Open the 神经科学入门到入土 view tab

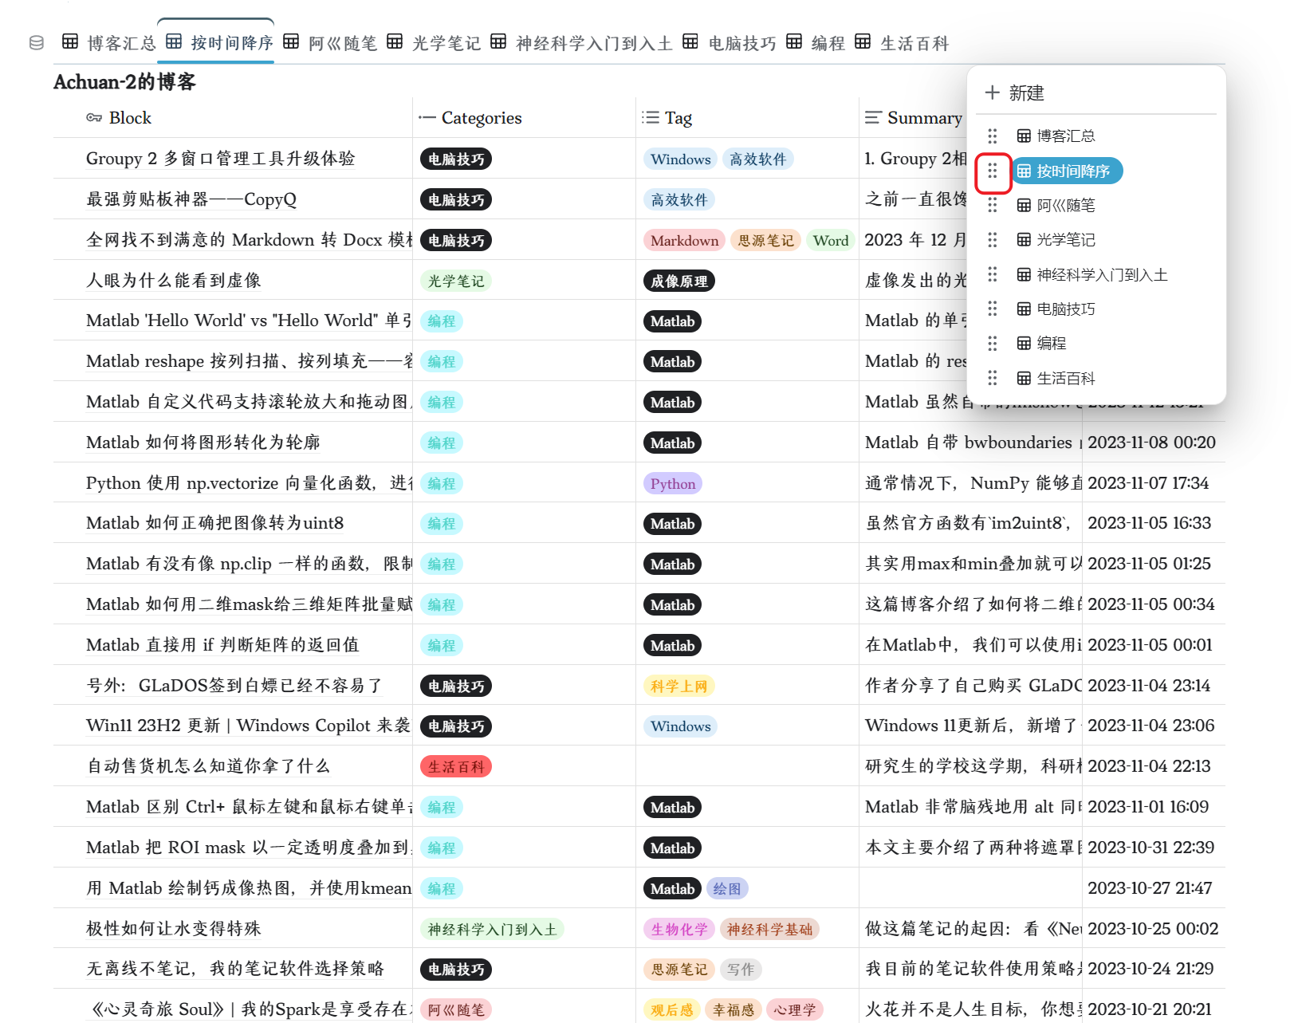point(582,43)
